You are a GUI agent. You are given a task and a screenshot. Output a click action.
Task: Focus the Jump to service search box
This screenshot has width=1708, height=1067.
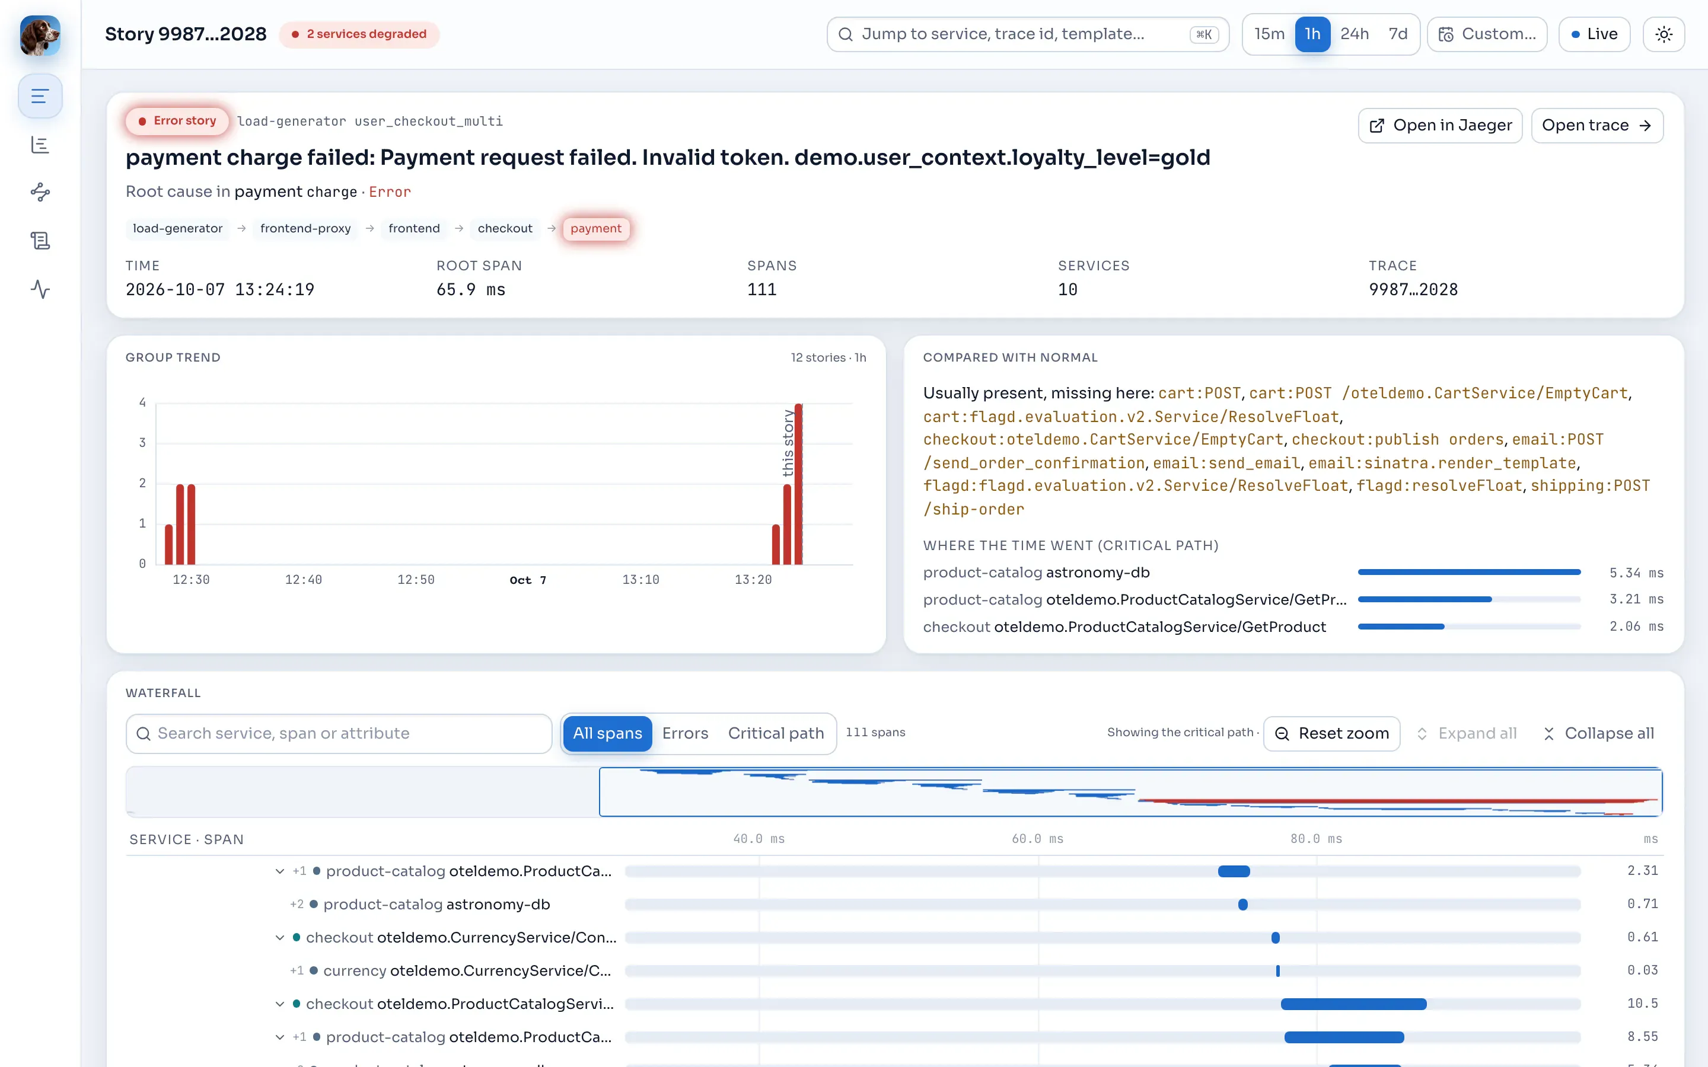point(1028,34)
